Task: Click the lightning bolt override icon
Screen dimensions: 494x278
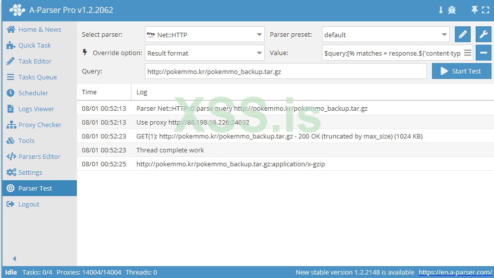Action: (x=85, y=52)
